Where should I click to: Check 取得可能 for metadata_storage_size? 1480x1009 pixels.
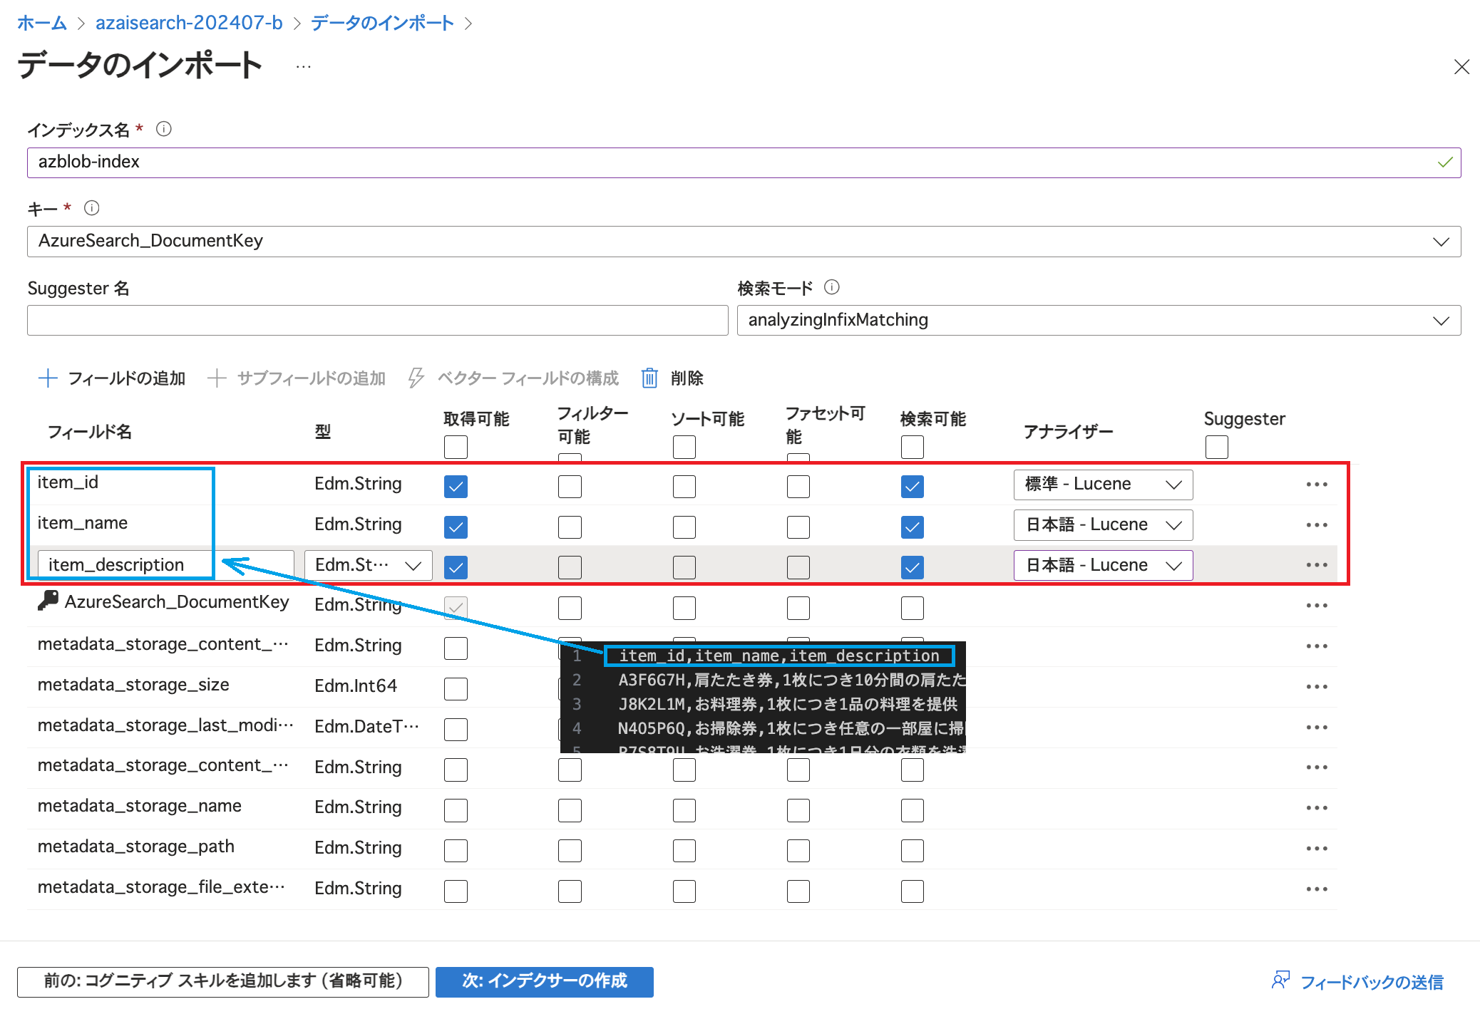(456, 689)
